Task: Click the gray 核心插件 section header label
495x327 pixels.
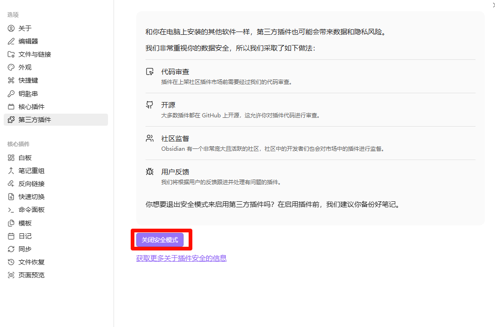Action: coord(19,144)
